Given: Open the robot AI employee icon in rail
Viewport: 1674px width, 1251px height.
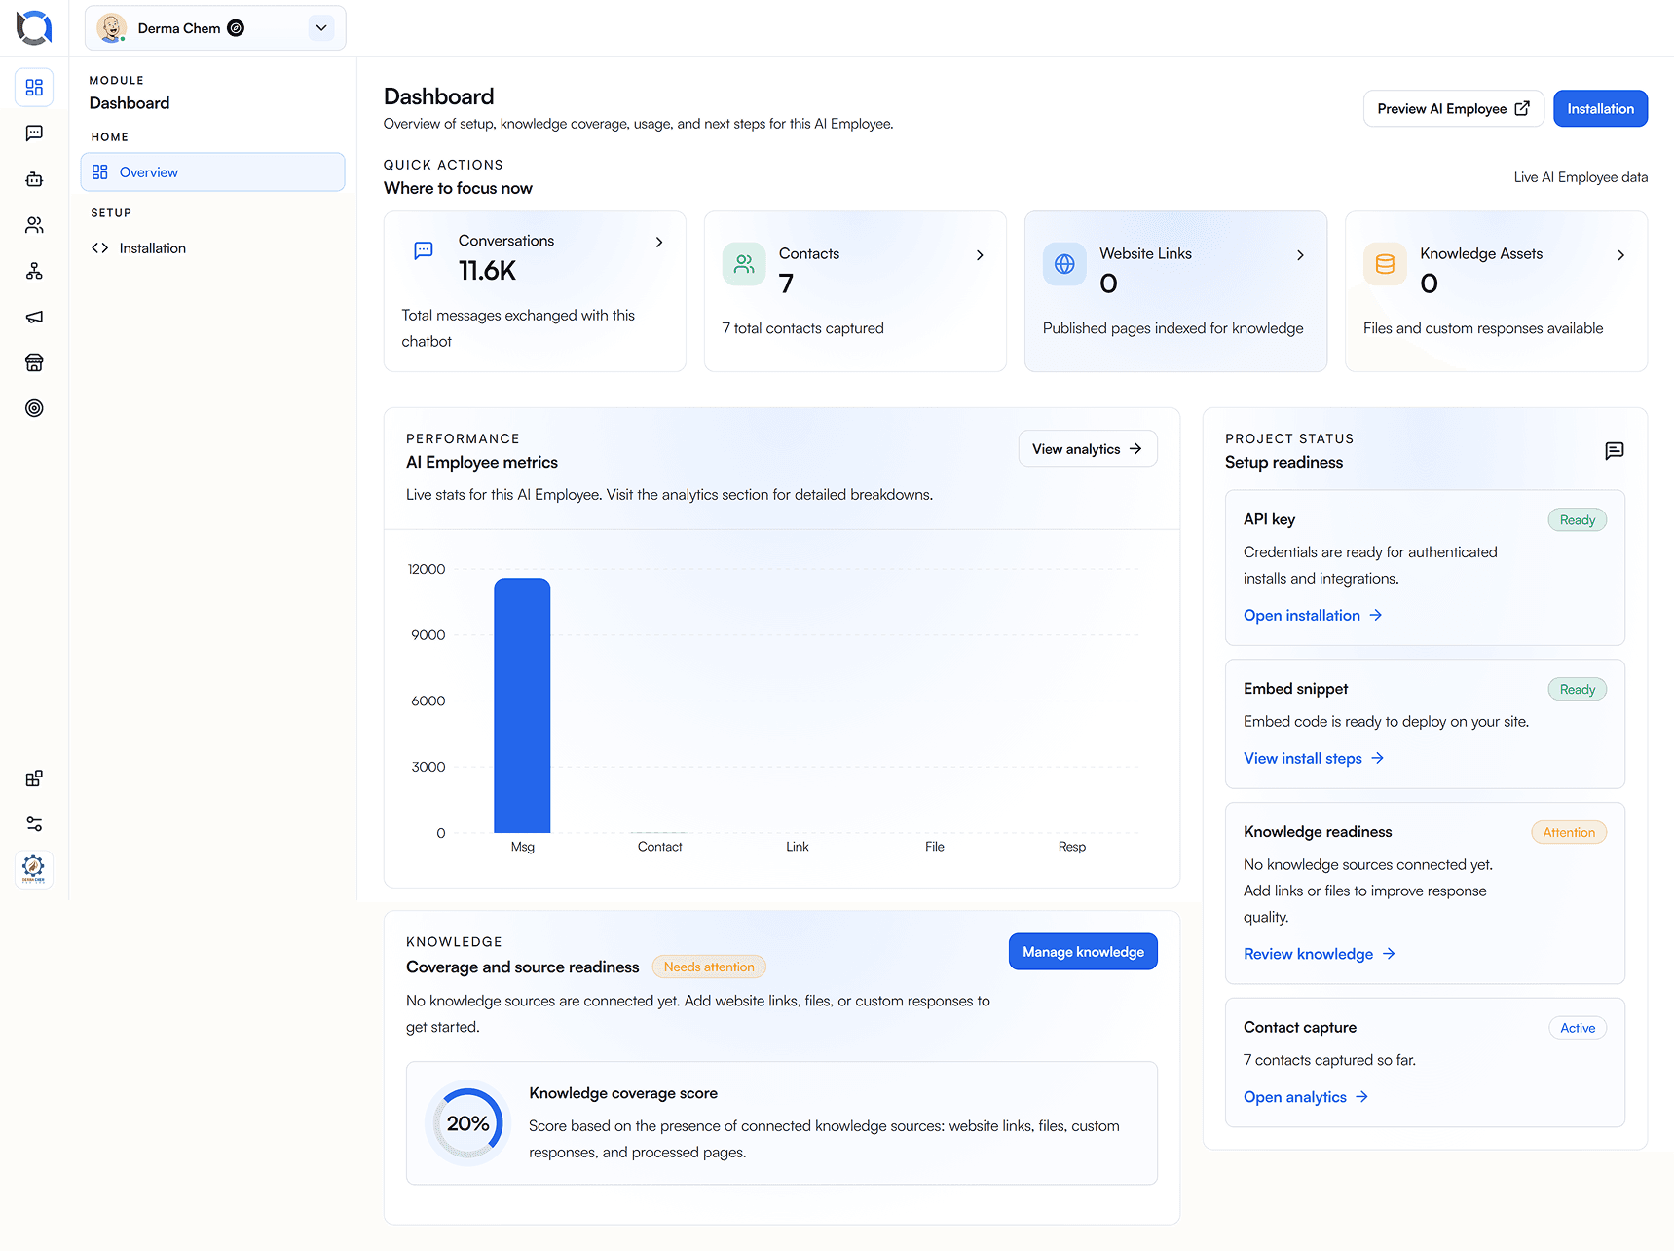Looking at the screenshot, I should [34, 179].
